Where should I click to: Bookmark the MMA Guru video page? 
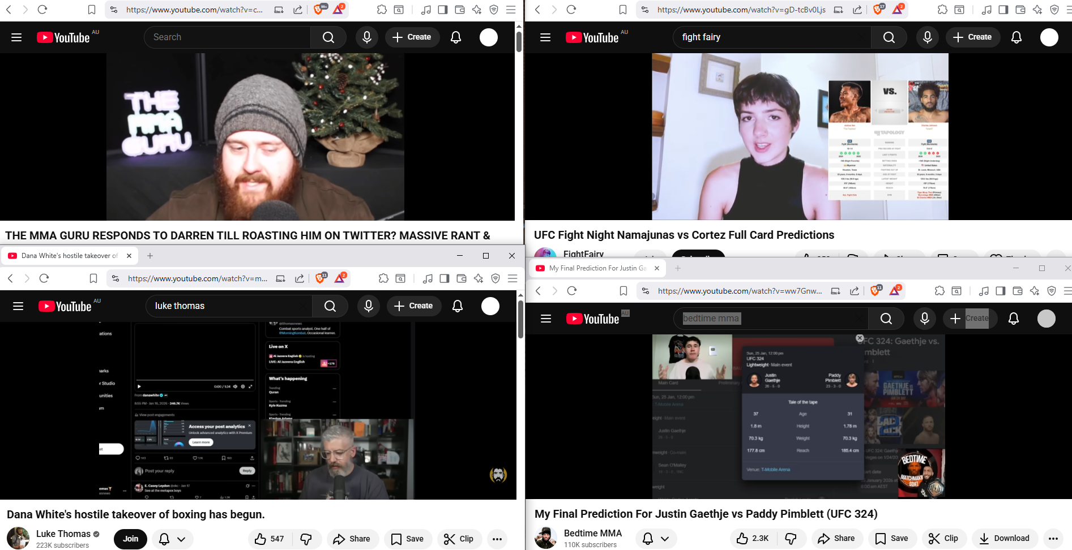pyautogui.click(x=92, y=10)
